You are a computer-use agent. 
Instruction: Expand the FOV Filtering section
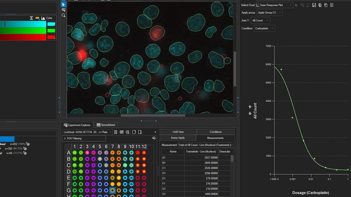pyautogui.click(x=84, y=138)
